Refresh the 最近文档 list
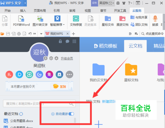This screenshot has height=128, width=165. [21, 114]
